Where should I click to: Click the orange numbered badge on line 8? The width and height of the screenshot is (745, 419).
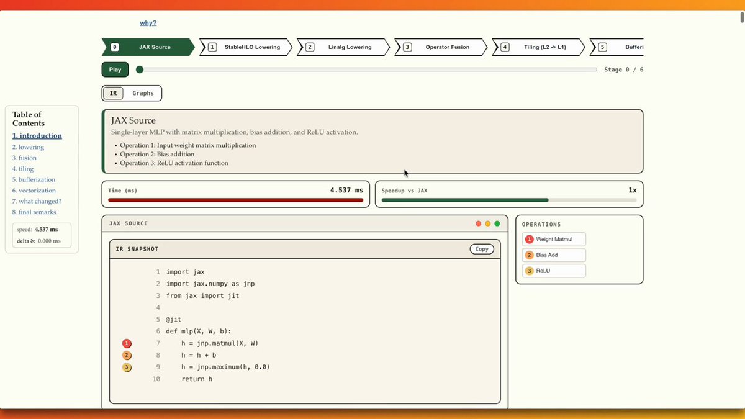click(x=127, y=355)
